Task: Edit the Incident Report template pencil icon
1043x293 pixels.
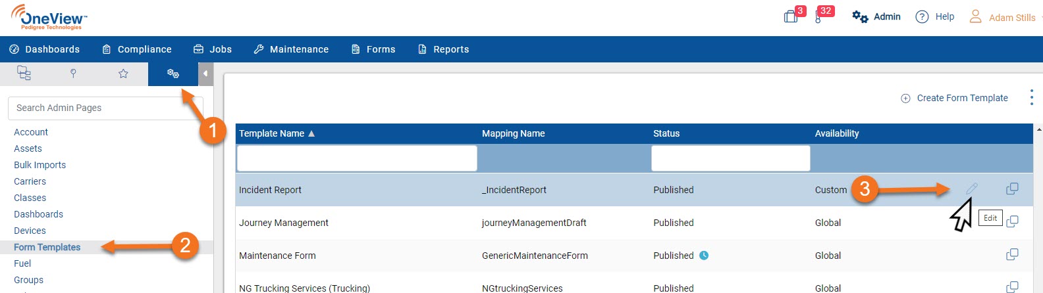Action: point(971,189)
